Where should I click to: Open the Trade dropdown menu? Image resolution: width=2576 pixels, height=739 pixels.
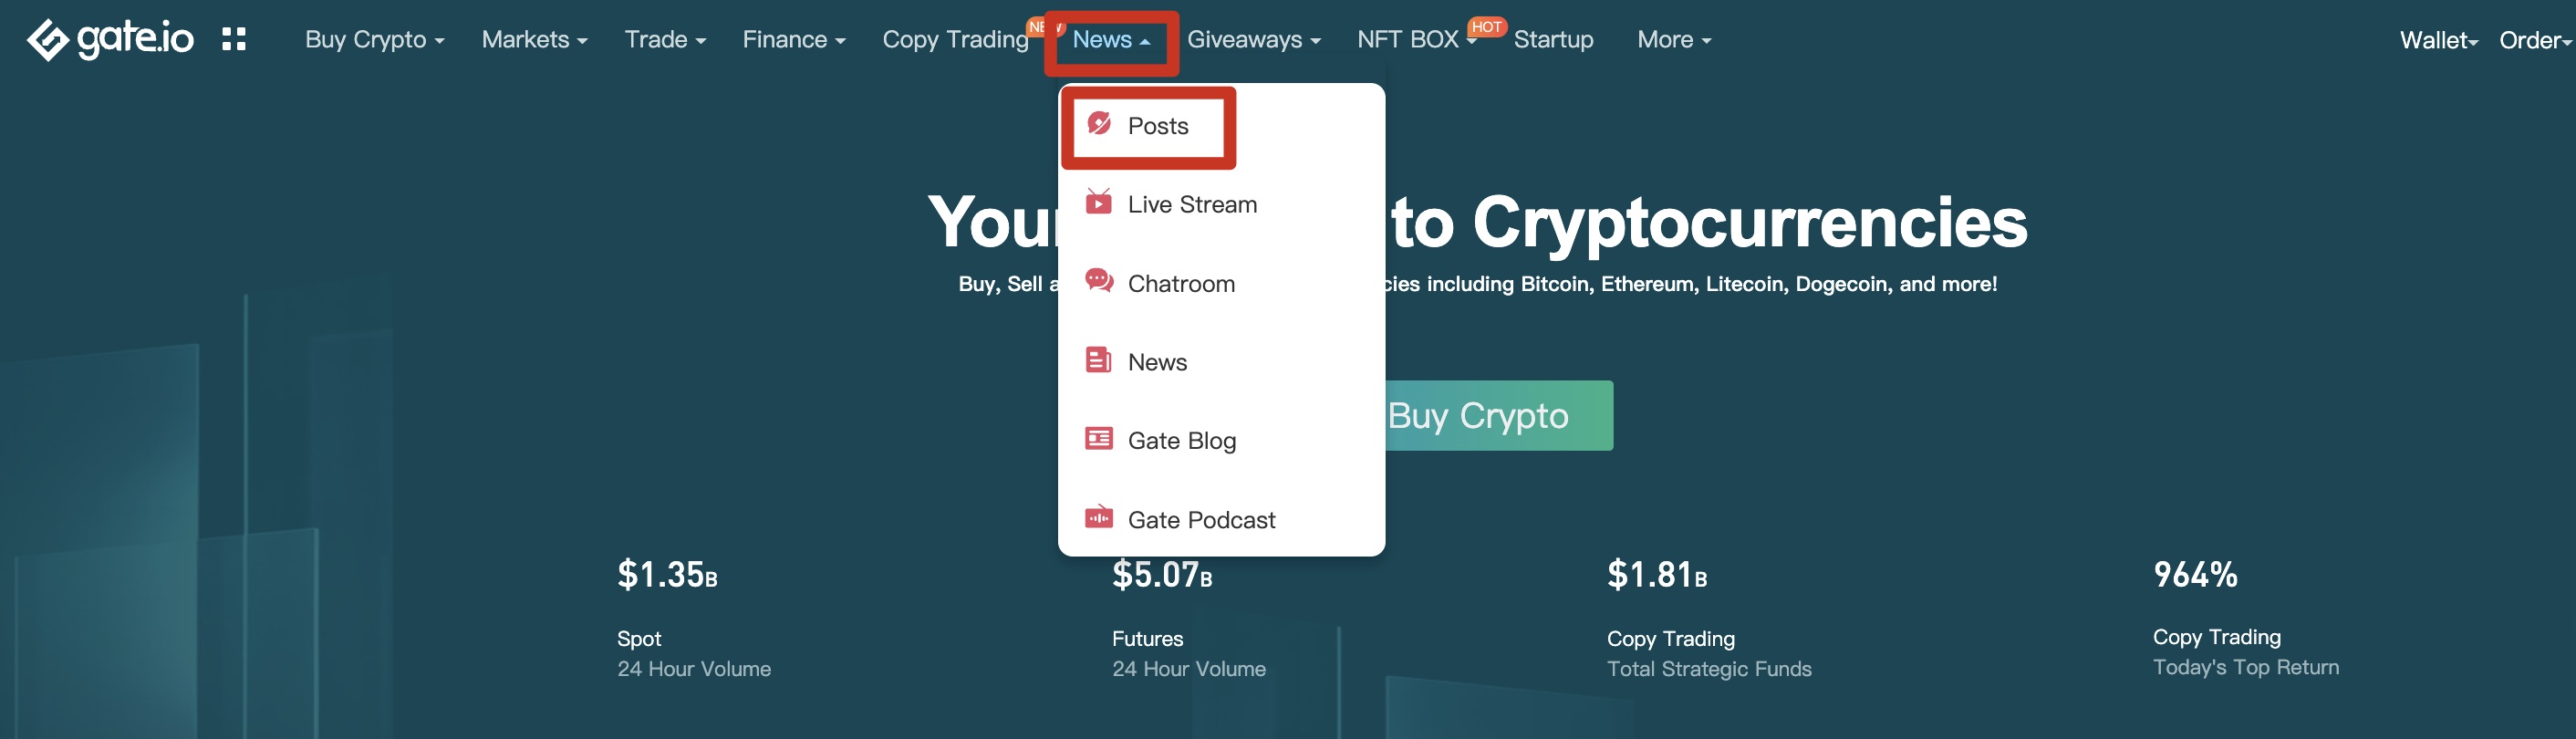tap(665, 40)
